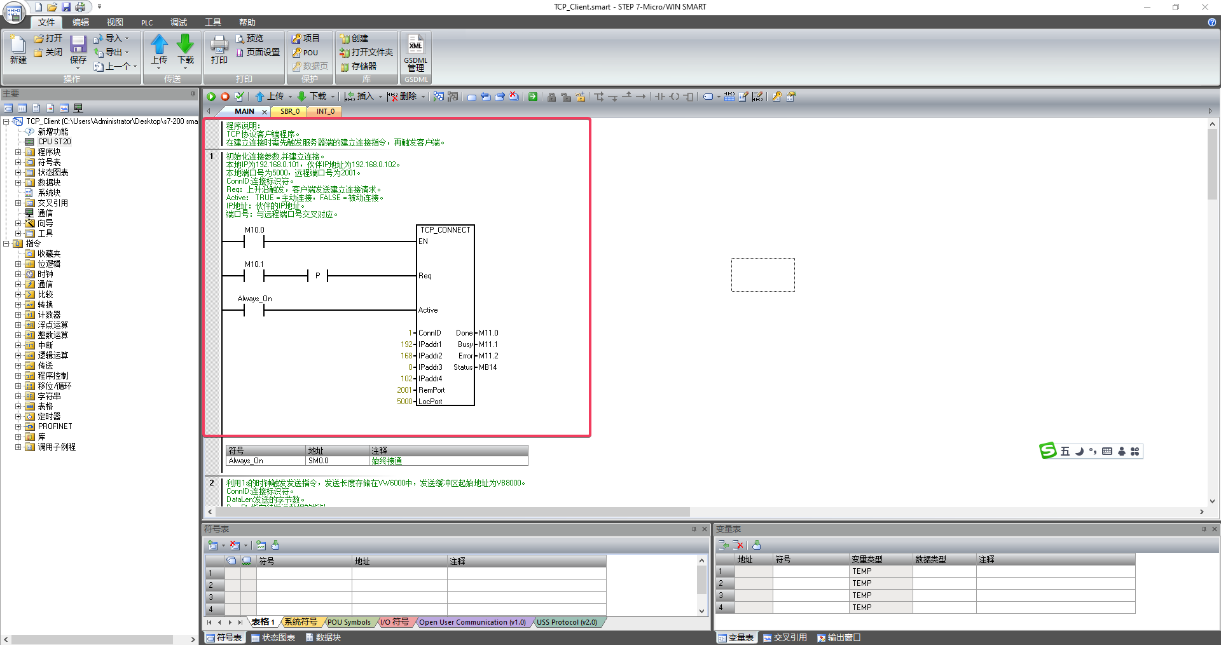This screenshot has height=645, width=1221.
Task: Click the 页面设置 button
Action: [258, 52]
